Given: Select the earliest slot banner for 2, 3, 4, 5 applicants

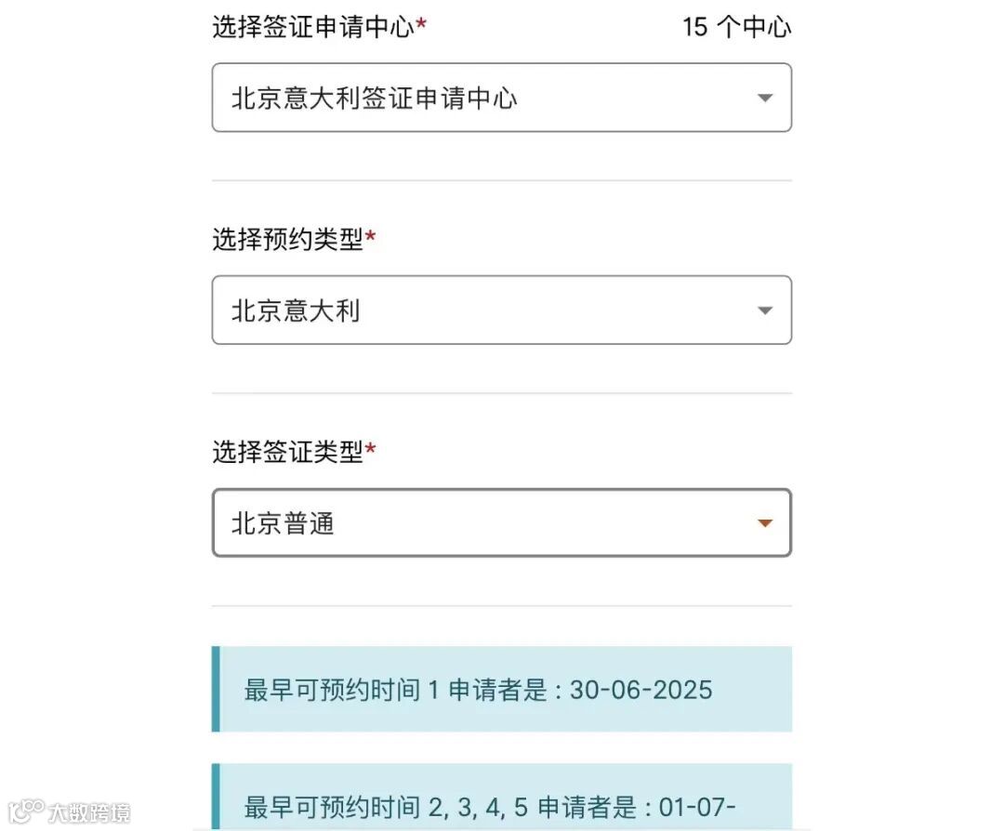Looking at the screenshot, I should 502,797.
